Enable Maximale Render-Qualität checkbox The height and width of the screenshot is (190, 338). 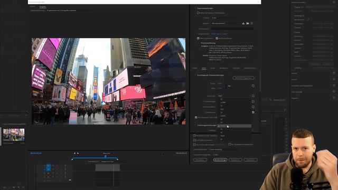pos(194,136)
